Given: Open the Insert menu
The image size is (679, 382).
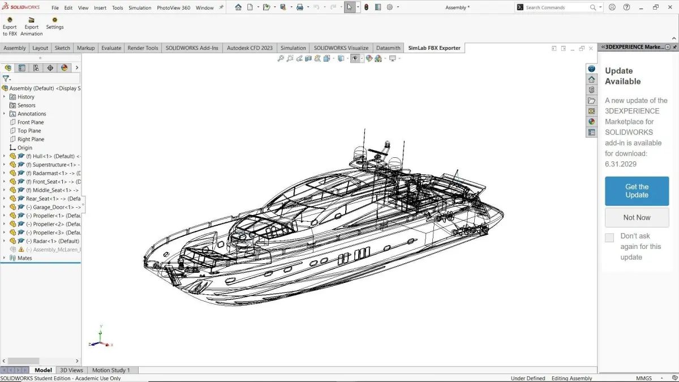Looking at the screenshot, I should [100, 8].
